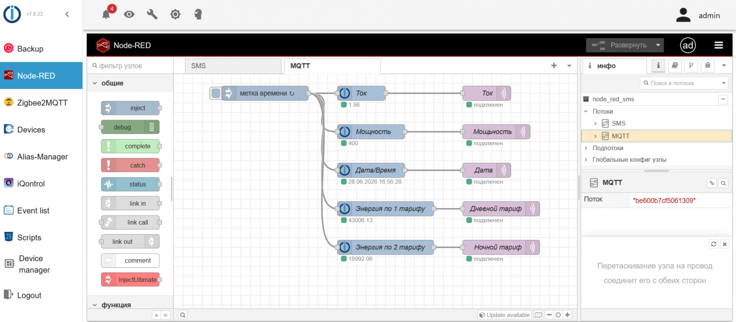This screenshot has width=736, height=322.
Task: Click the head profile icon in top bar
Action: tap(199, 14)
